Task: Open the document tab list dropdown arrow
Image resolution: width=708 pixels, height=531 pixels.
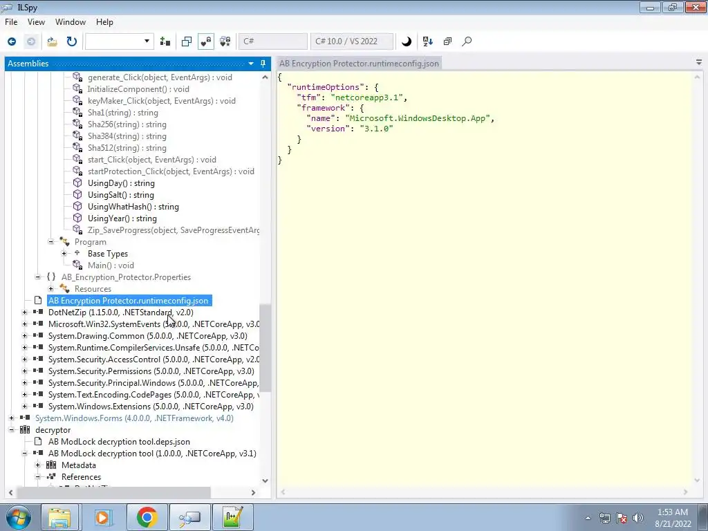Action: (x=699, y=63)
